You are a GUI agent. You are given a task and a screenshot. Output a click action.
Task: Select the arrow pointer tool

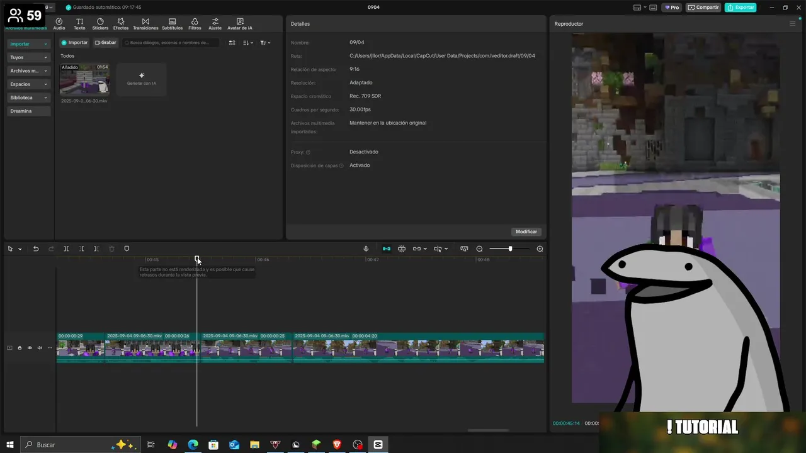click(x=10, y=249)
